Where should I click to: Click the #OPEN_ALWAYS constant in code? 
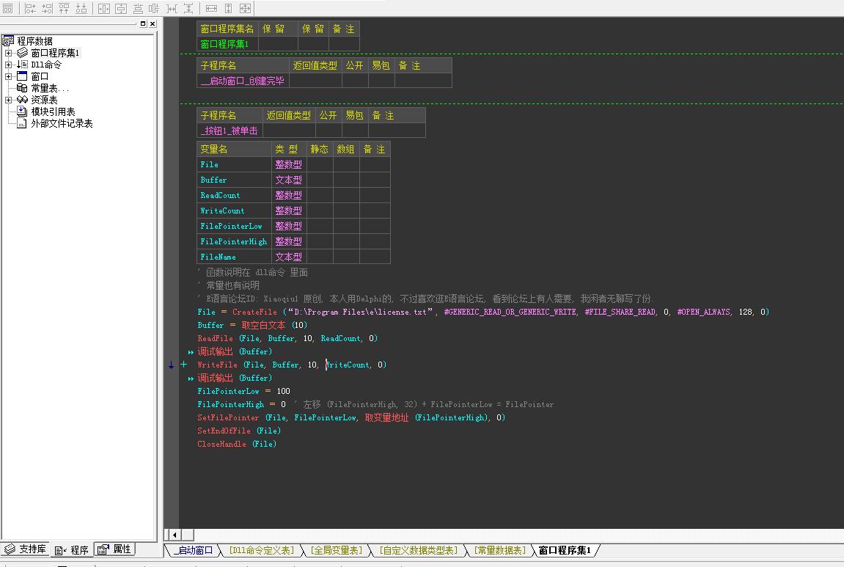coord(704,312)
